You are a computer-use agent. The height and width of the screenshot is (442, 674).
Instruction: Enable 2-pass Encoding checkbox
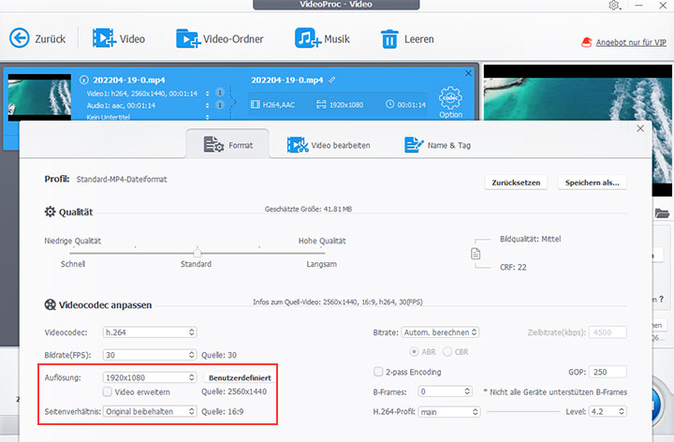click(x=378, y=371)
